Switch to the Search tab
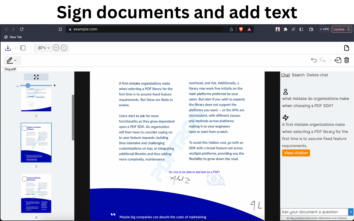The height and width of the screenshot is (221, 354). click(x=298, y=75)
